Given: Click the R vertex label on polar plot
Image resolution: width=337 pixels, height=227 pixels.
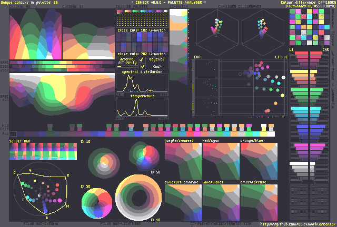Looking at the screenshot, I should click(68, 176).
